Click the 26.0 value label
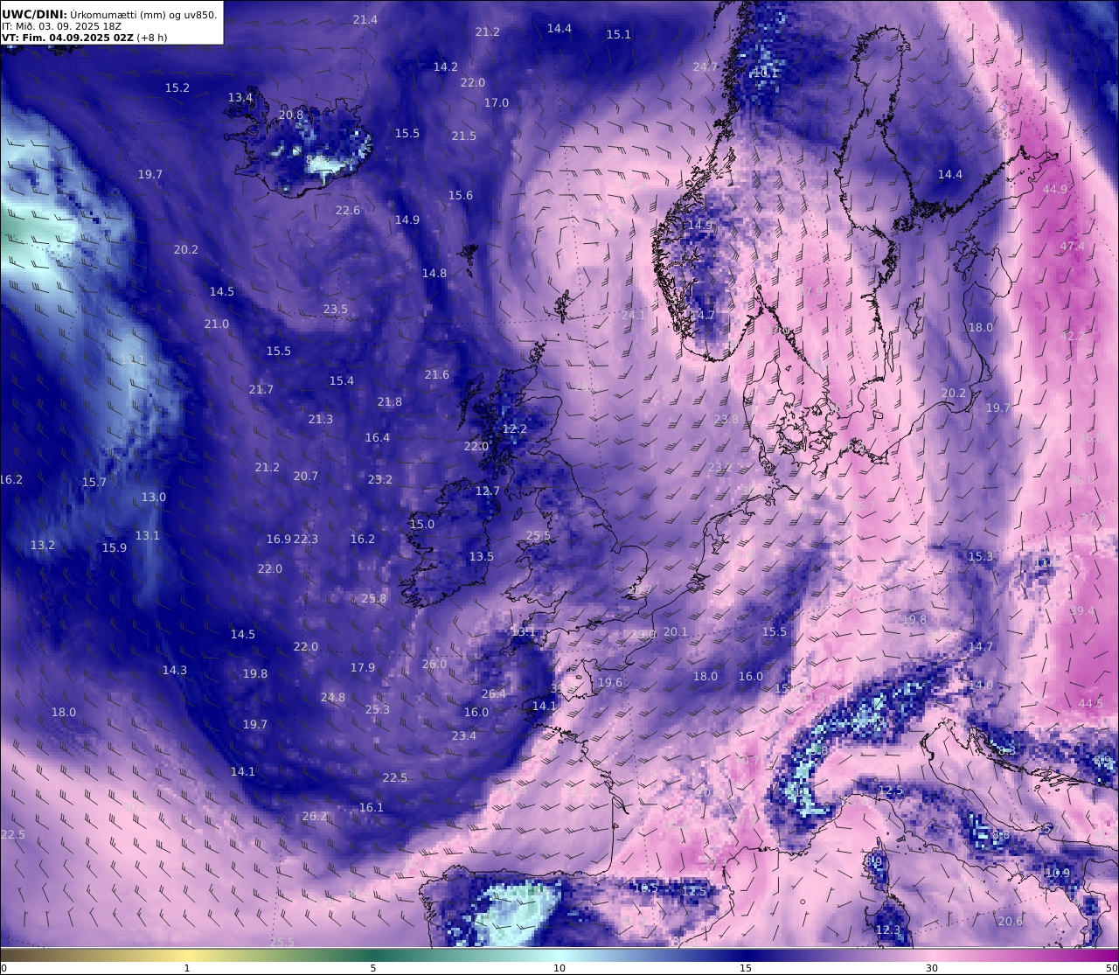Image resolution: width=1119 pixels, height=975 pixels. (434, 664)
